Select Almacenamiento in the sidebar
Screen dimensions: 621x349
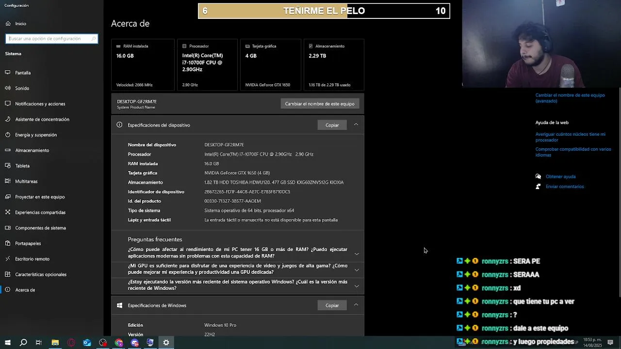pos(32,150)
